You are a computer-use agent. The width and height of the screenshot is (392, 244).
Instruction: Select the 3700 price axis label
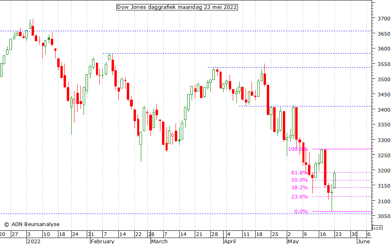tap(384, 18)
